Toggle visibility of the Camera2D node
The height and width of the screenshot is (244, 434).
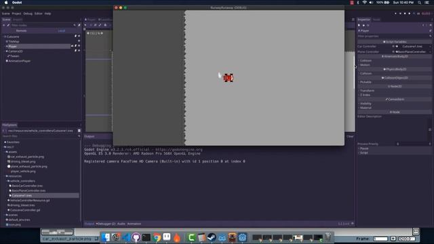79,51
